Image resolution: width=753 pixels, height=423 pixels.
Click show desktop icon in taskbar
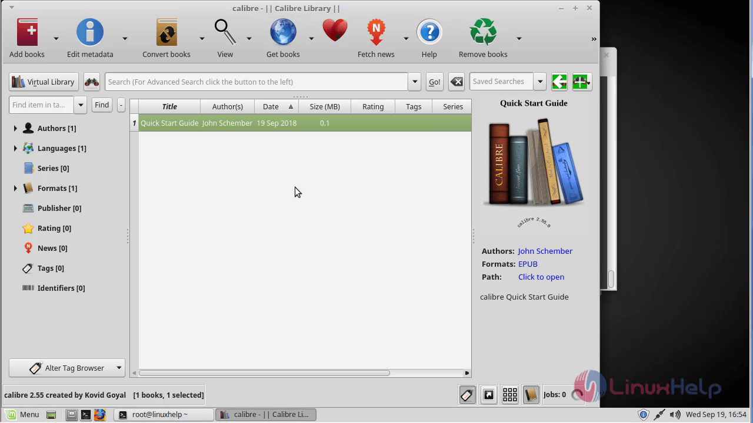point(51,415)
